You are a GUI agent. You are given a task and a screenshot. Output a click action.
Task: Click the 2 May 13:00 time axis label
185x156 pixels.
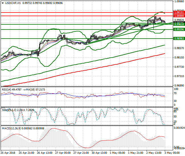pos(154,153)
